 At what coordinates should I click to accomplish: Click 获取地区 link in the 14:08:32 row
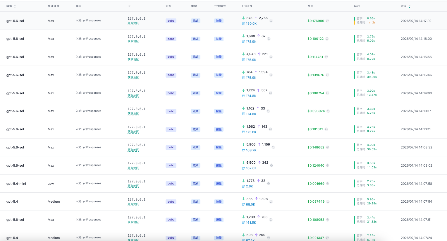[133, 150]
